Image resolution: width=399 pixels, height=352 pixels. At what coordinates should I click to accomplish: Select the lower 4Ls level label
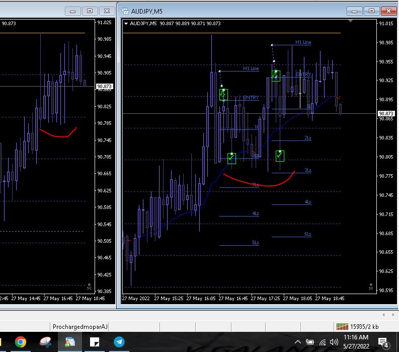256,214
